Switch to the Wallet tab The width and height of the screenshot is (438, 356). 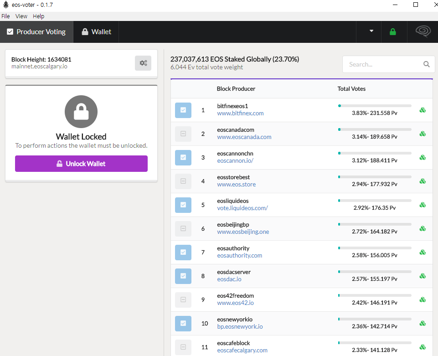point(96,32)
